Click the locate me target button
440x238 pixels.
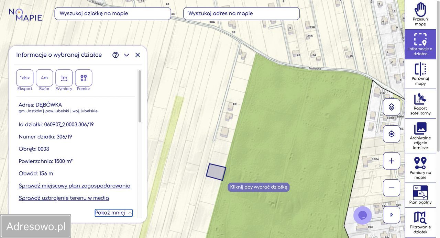(392, 134)
